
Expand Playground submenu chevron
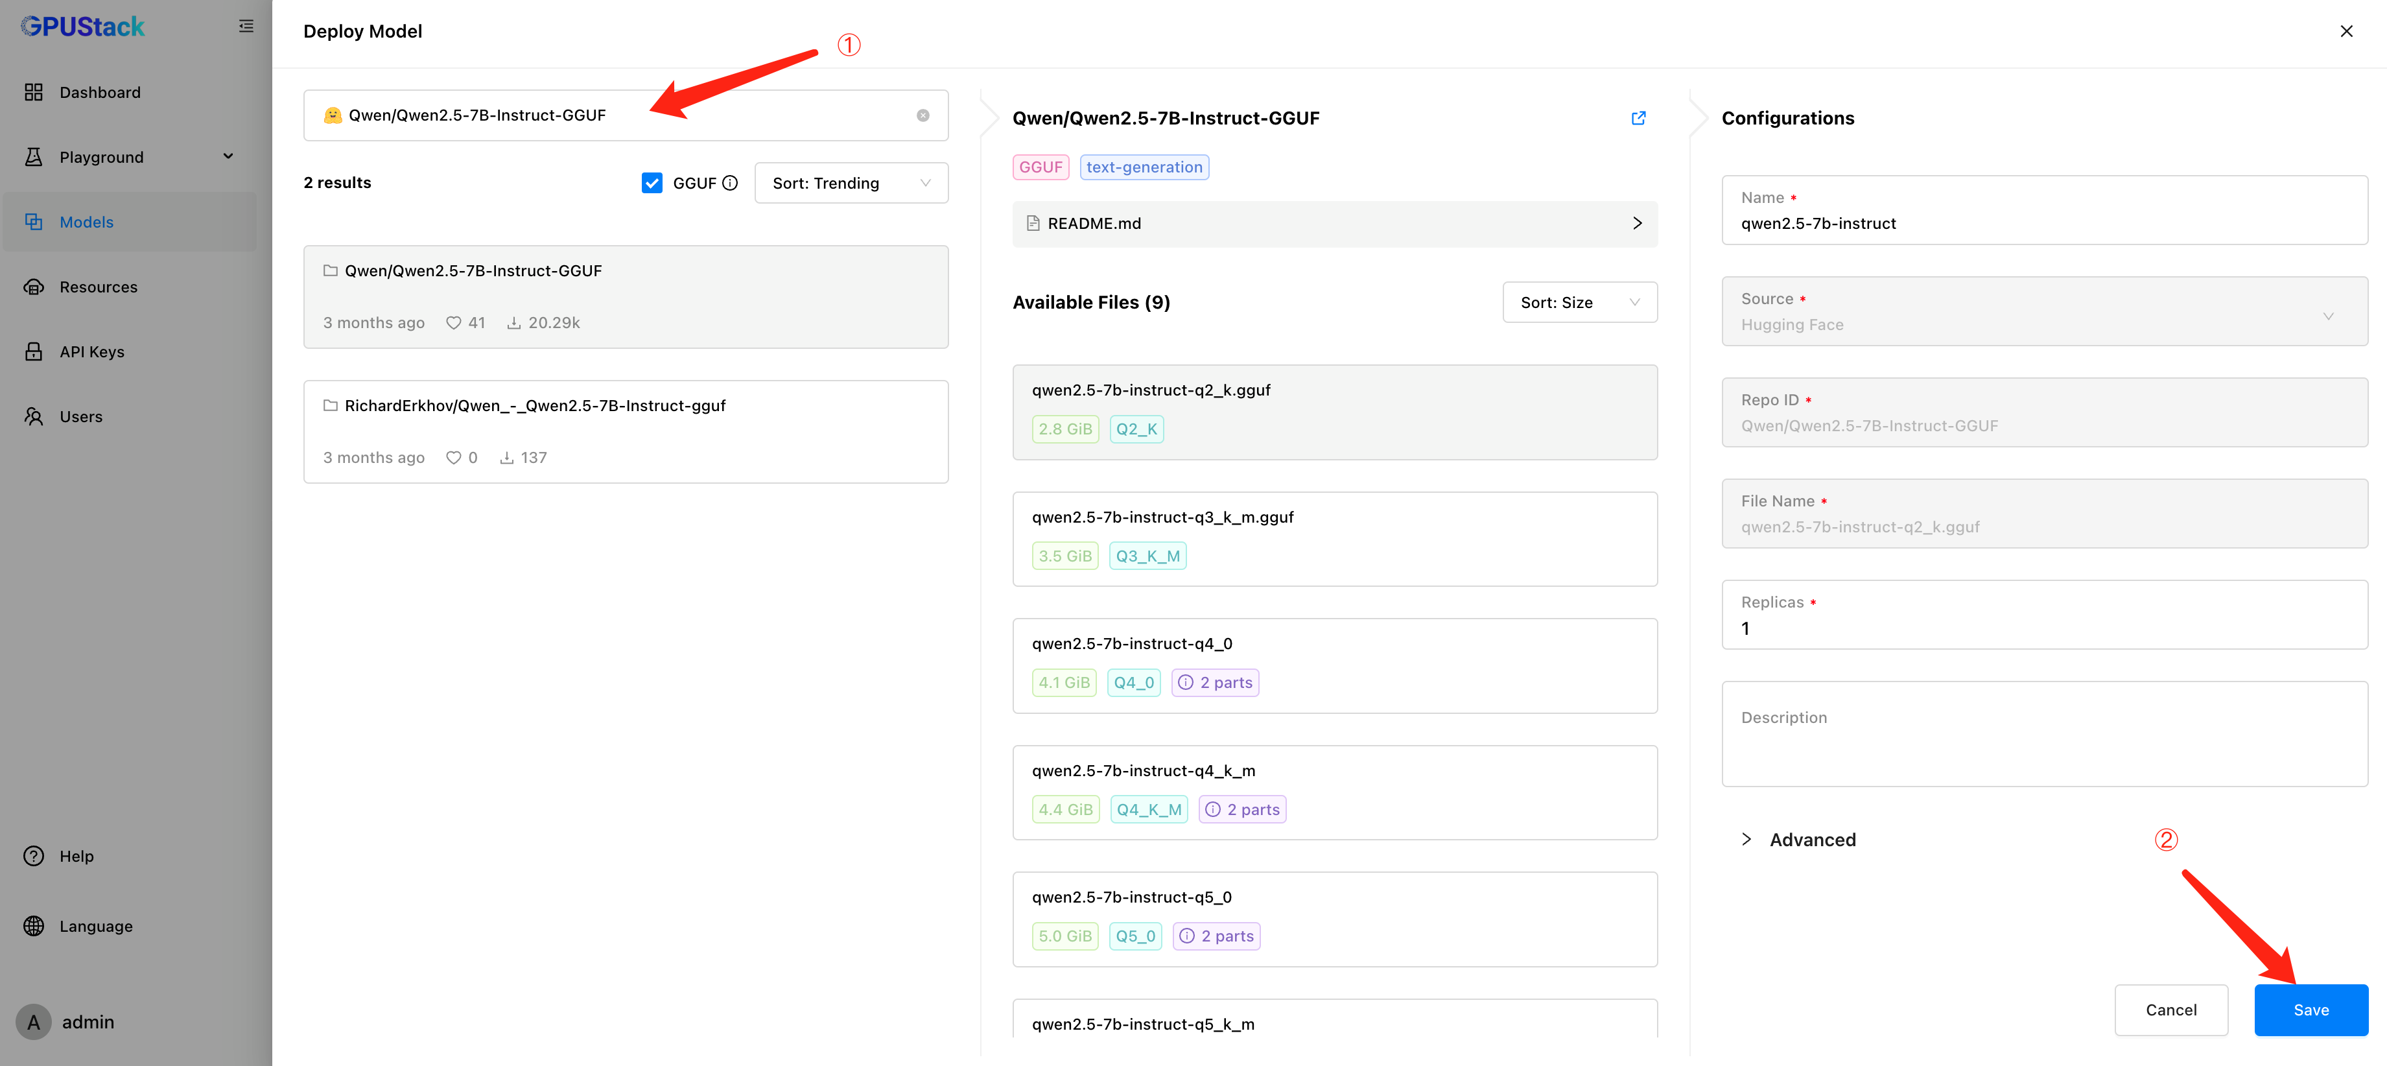point(228,157)
